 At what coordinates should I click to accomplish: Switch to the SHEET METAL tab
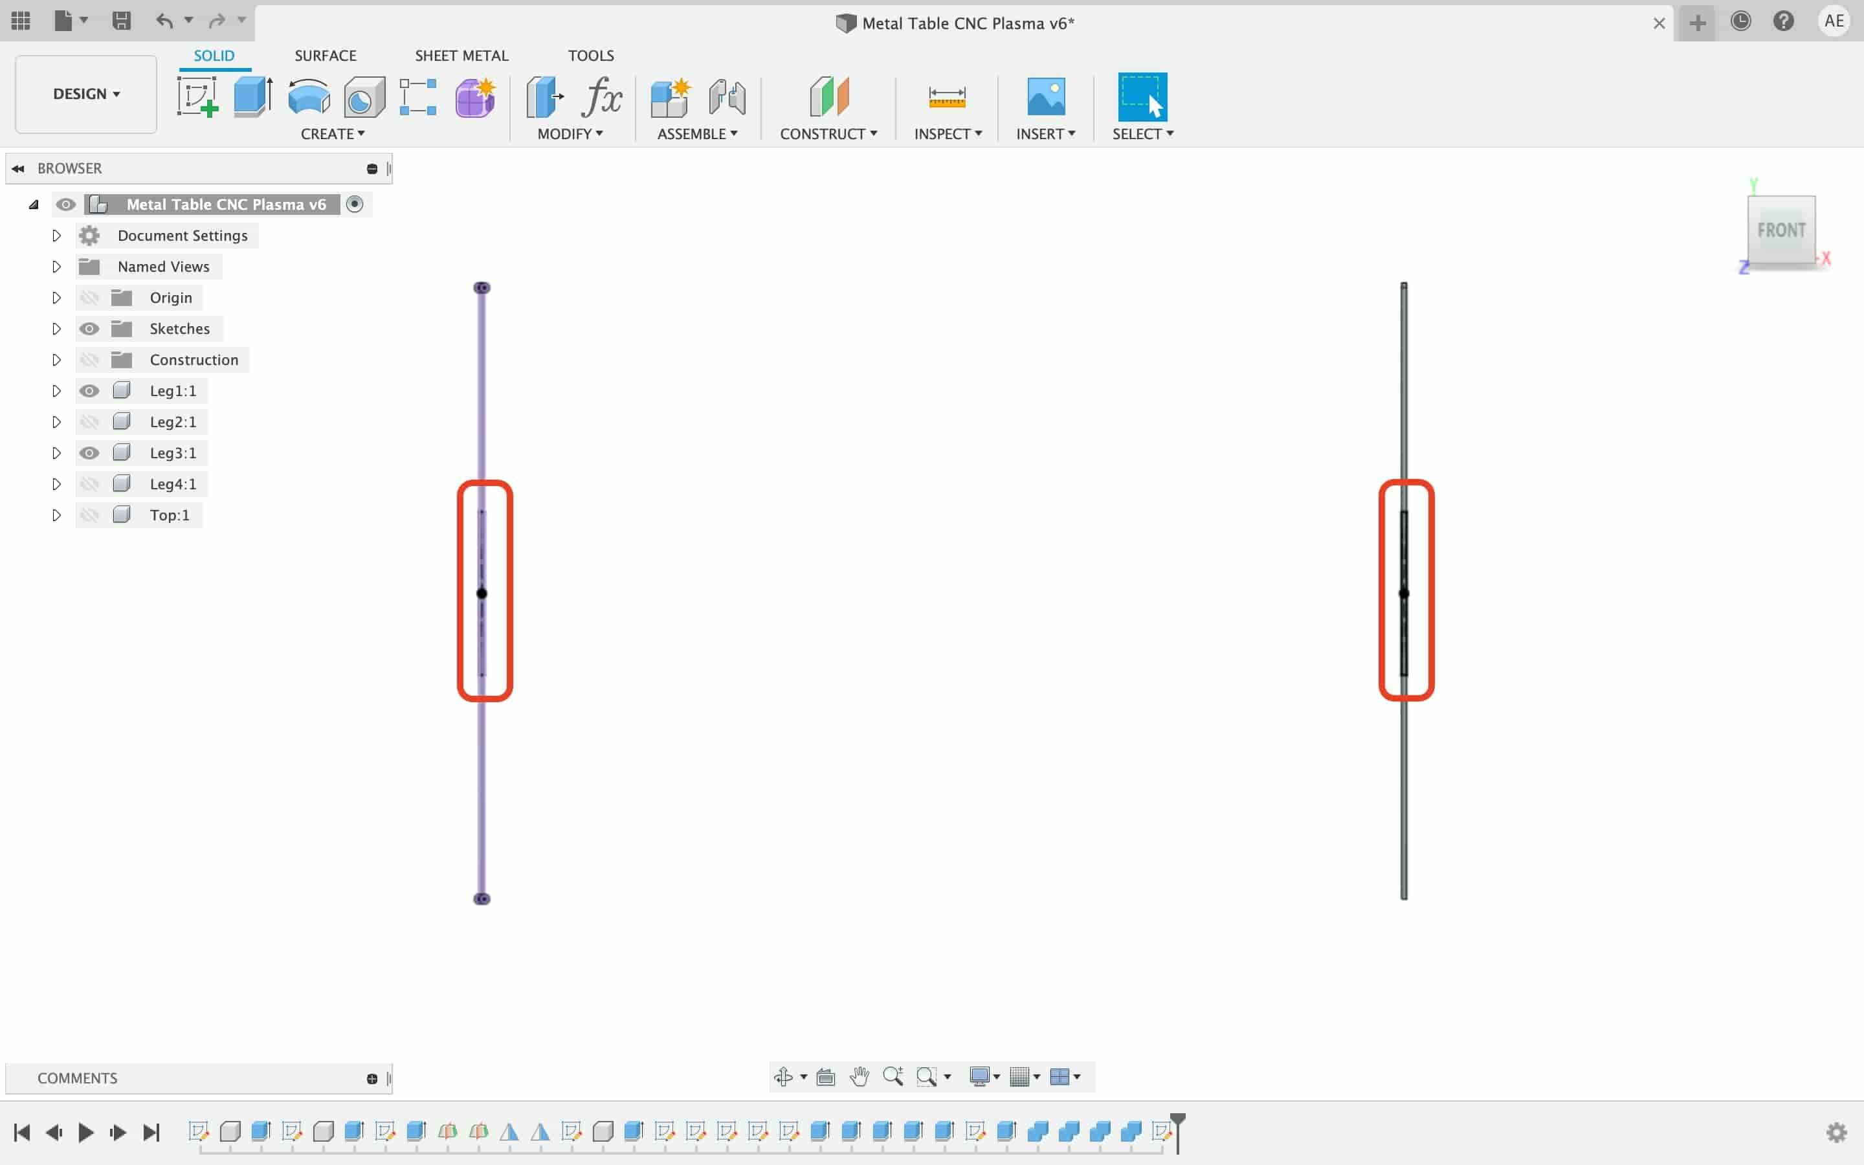[461, 55]
